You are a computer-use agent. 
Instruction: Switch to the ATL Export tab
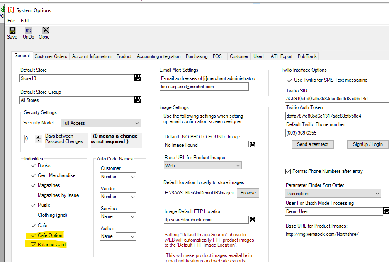tap(282, 56)
